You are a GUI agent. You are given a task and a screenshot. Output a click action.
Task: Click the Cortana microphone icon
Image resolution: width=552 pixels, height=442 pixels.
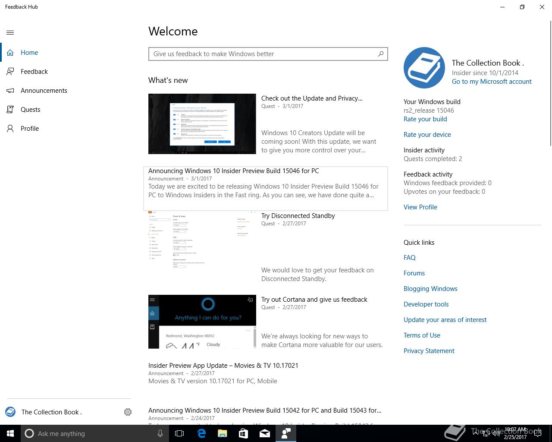point(160,433)
